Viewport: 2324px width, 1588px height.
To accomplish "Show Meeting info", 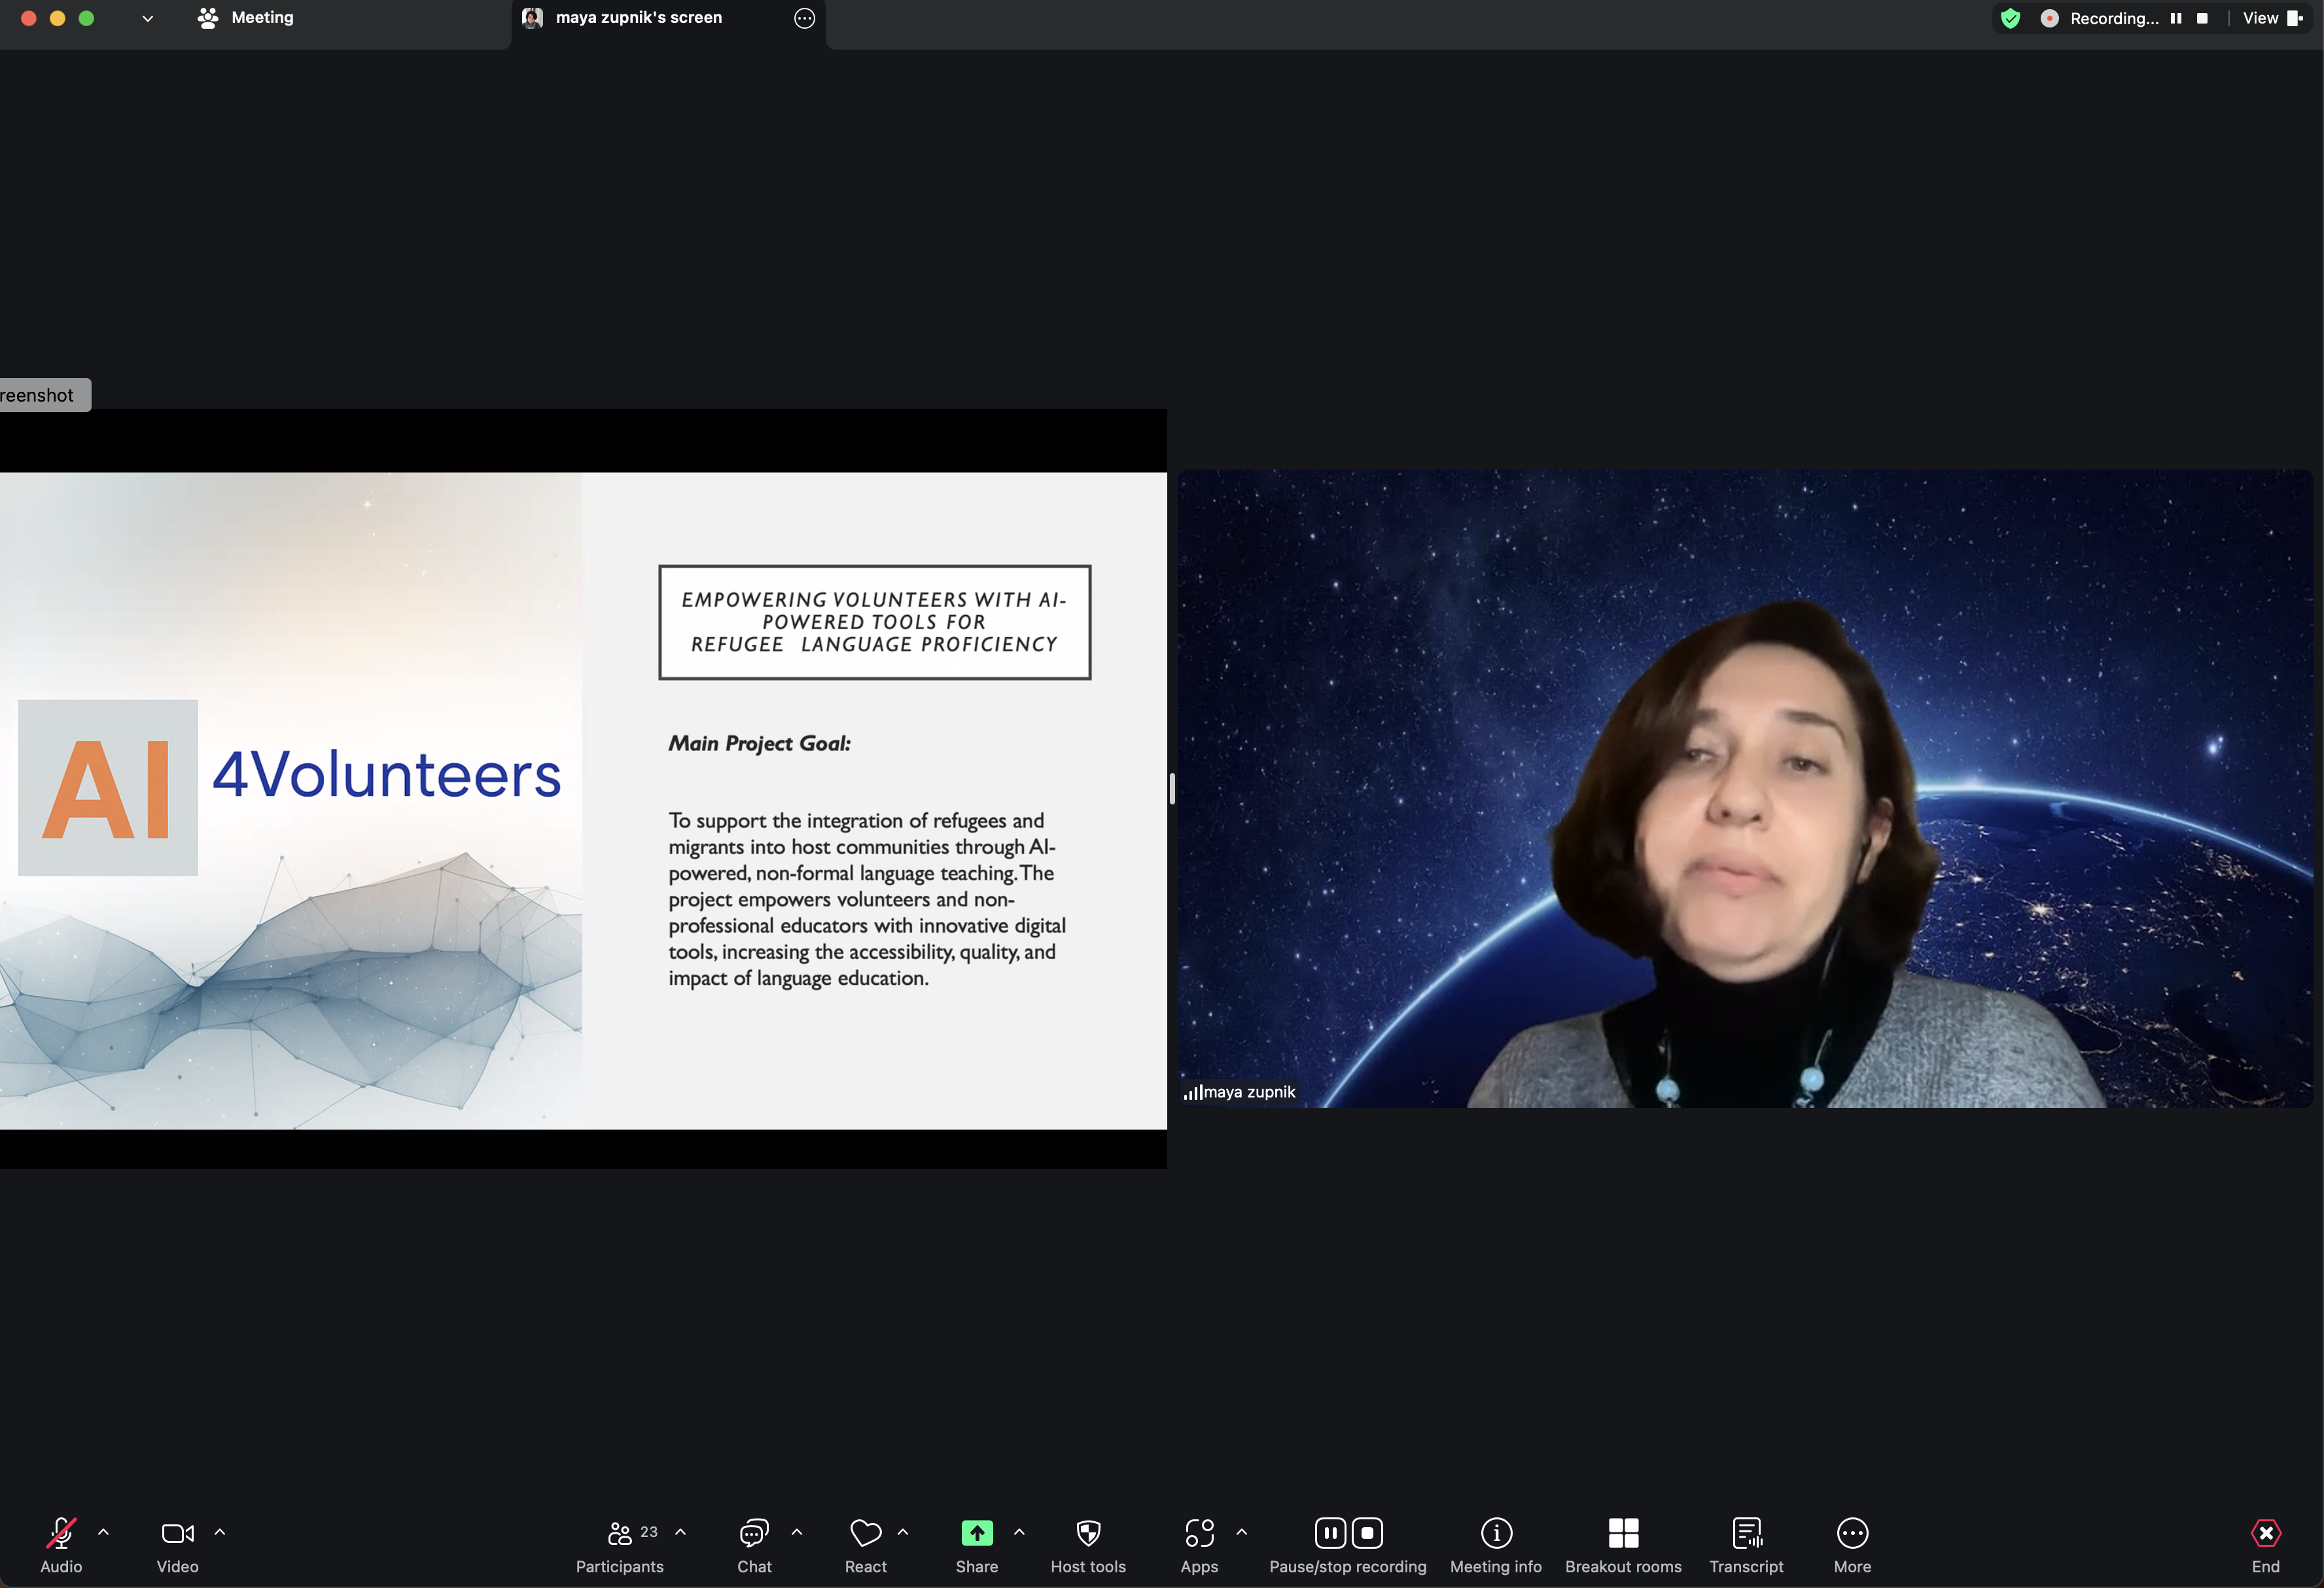I will click(1496, 1543).
